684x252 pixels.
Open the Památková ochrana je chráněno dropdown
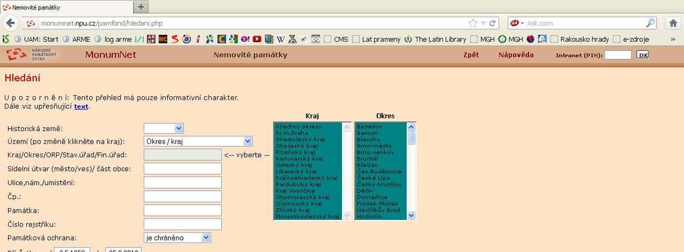click(x=177, y=237)
